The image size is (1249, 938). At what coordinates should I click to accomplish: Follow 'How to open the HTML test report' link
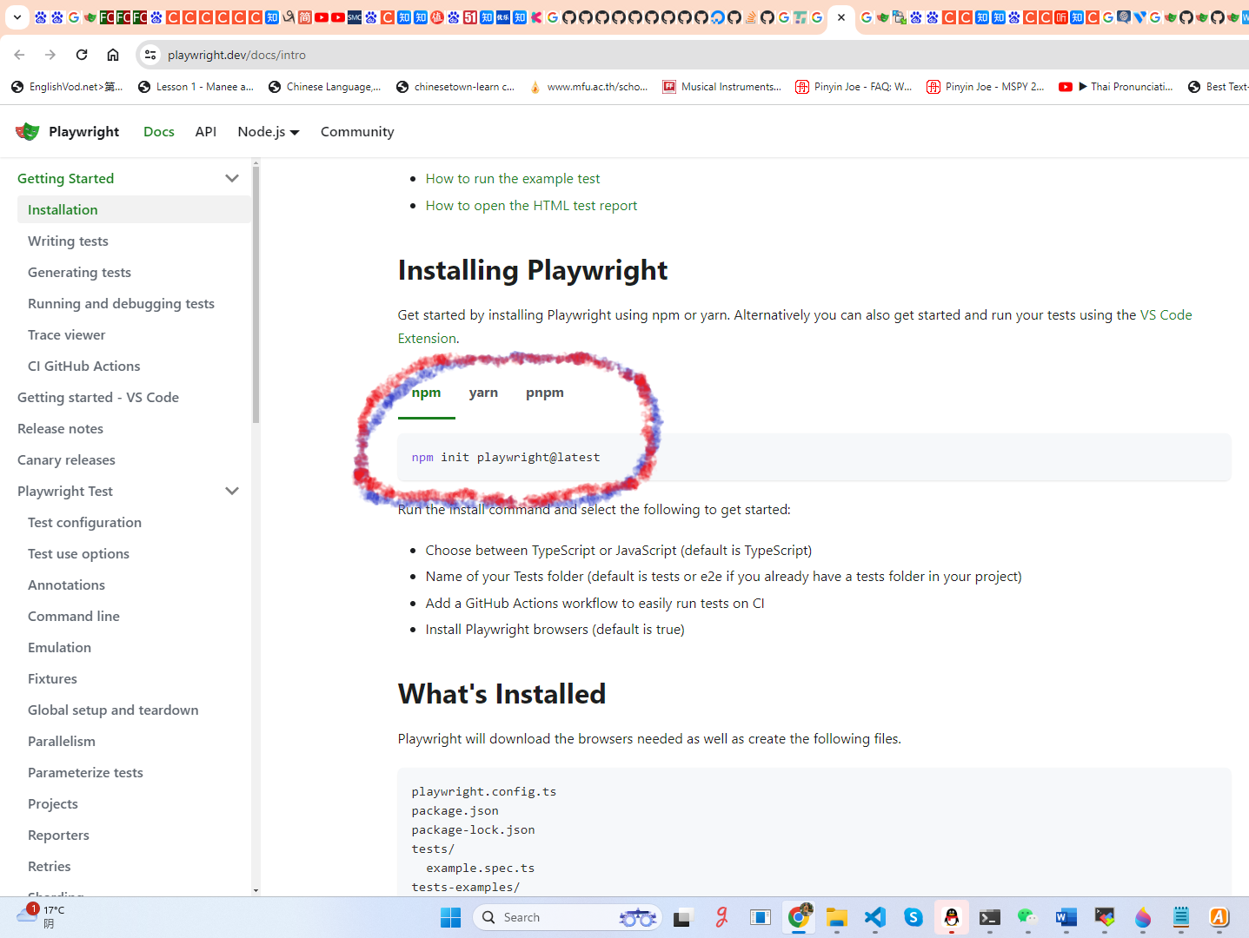coord(531,205)
